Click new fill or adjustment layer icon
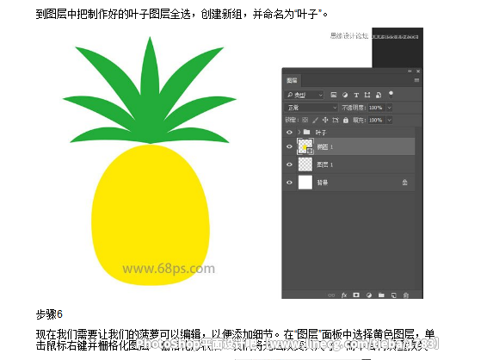 tap(369, 295)
